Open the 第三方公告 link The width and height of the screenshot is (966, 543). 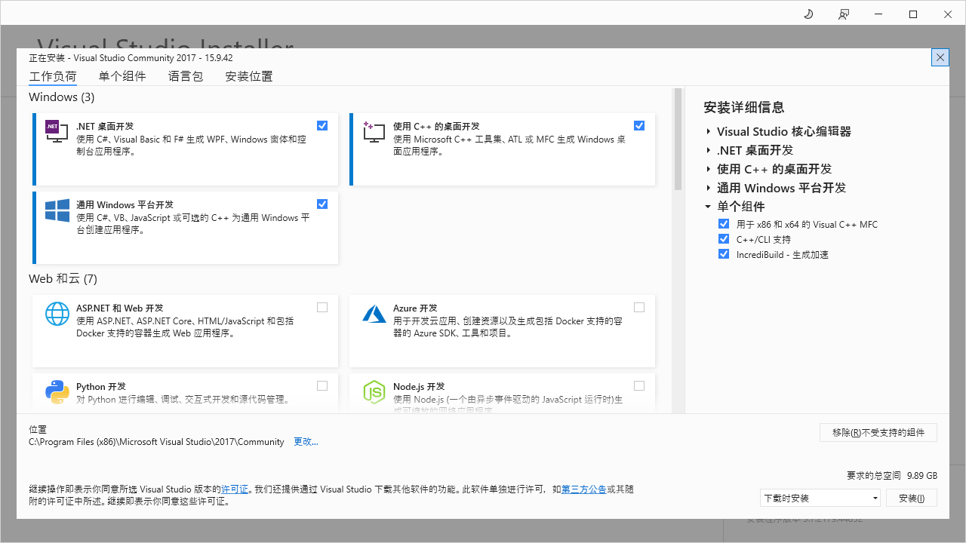(x=583, y=489)
